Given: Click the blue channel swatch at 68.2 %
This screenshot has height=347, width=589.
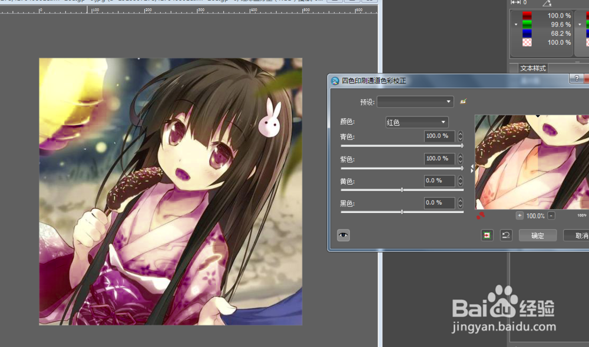Looking at the screenshot, I should pos(527,34).
